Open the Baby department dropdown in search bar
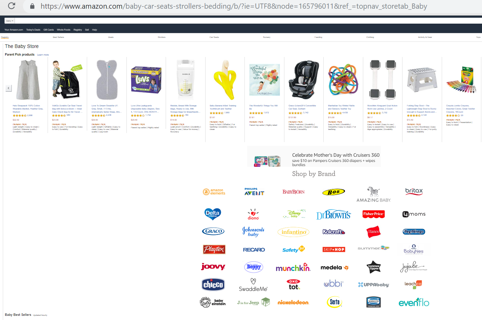Image resolution: width=482 pixels, height=320 pixels. (x=9, y=21)
